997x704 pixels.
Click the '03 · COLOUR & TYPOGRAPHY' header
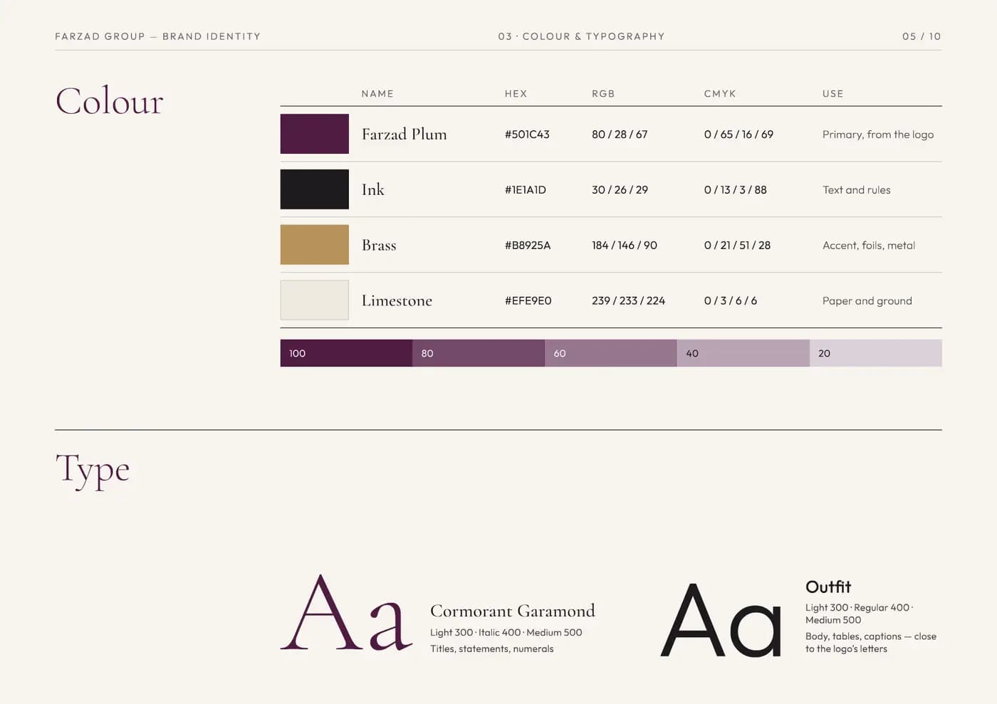[x=581, y=36]
